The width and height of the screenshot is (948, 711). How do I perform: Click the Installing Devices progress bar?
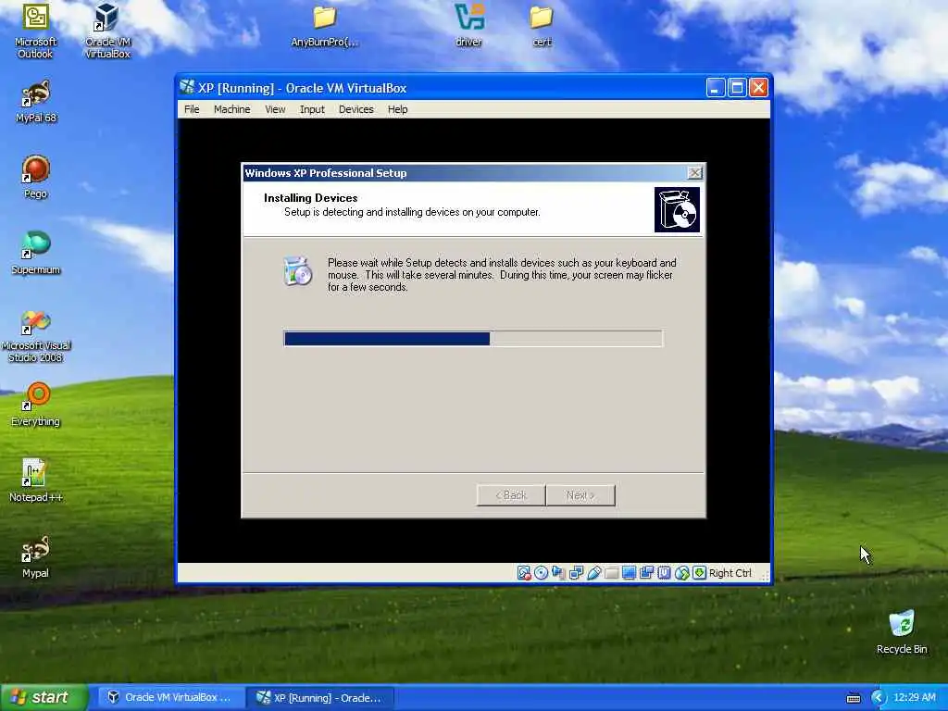473,339
